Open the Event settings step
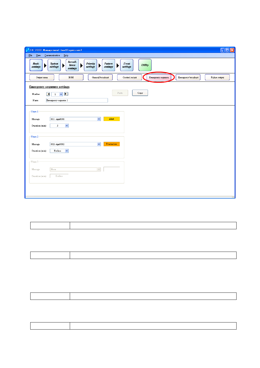Screen dimensions: 260x368 [x=127, y=65]
